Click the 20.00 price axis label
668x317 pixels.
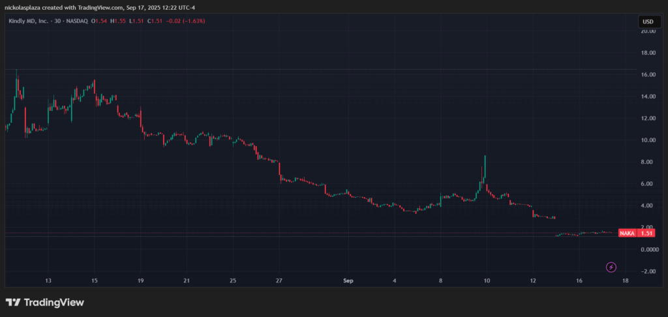648,31
